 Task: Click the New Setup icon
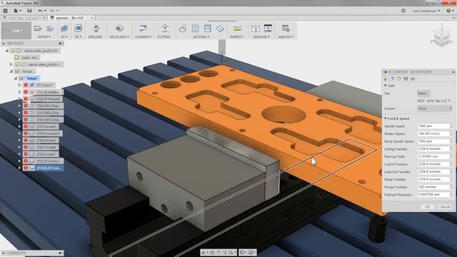click(x=38, y=29)
